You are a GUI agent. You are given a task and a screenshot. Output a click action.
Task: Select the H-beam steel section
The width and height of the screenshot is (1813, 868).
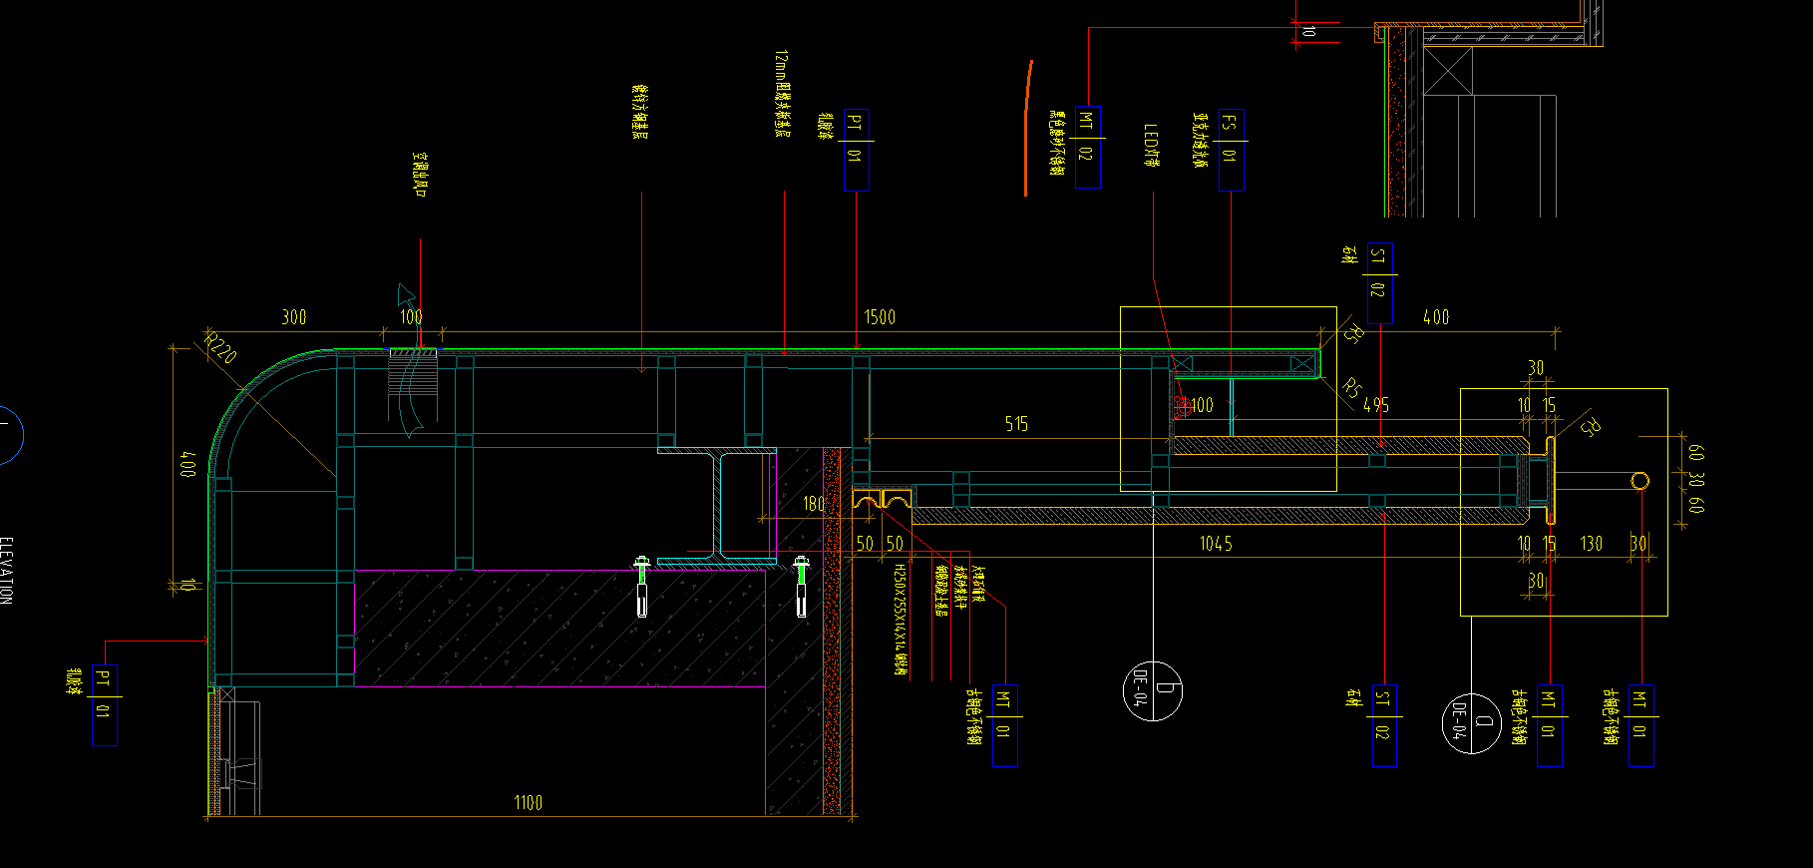[717, 507]
